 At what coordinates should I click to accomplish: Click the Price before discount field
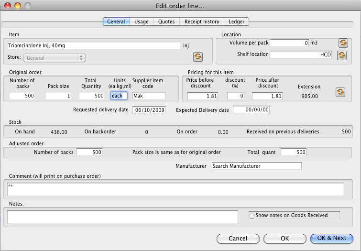pyautogui.click(x=203, y=96)
